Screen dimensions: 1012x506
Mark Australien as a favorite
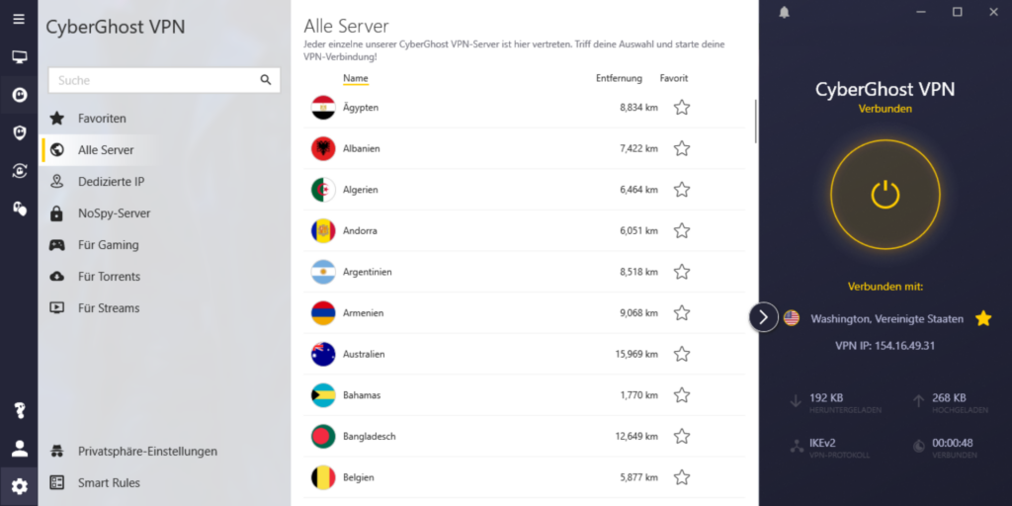tap(682, 354)
